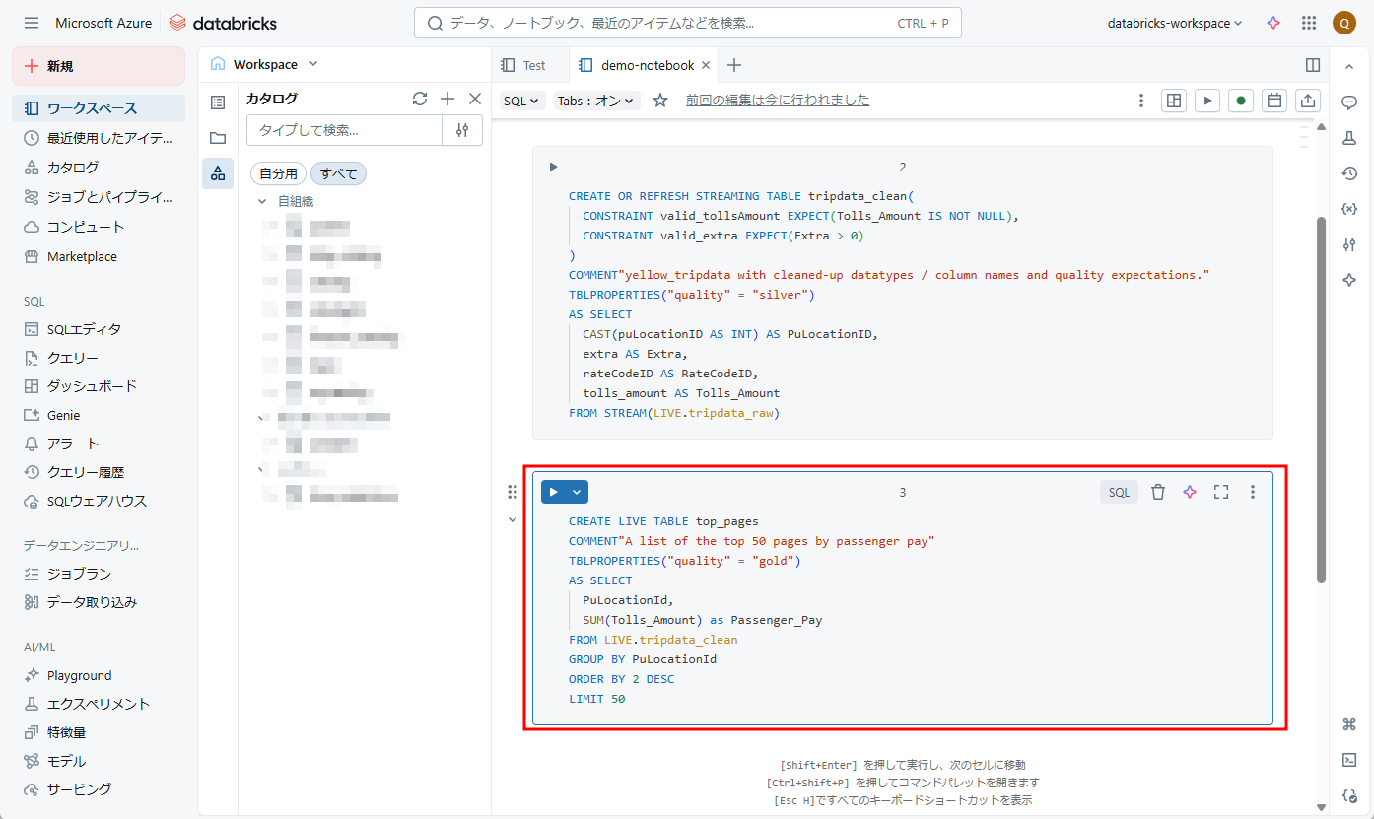Open the 前回の編集は今に行われました link
The image size is (1374, 819).
(778, 101)
